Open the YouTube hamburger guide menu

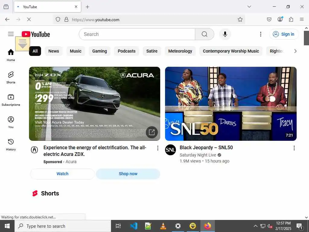click(11, 34)
